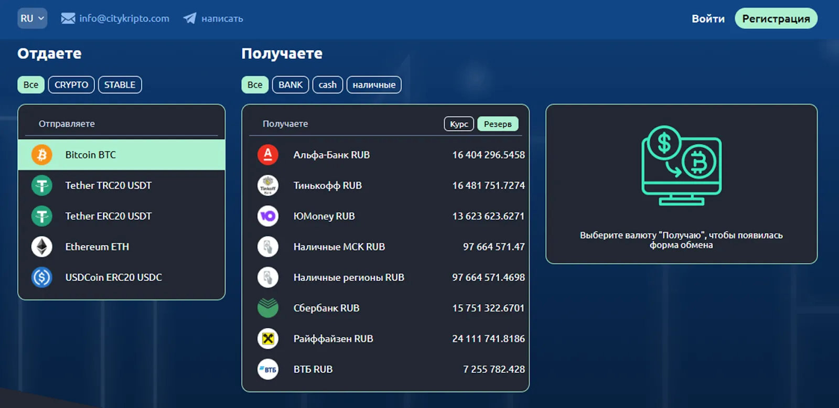Click the Bitcoin BTC coin icon
Screen dimensions: 839x408
[x=42, y=155]
